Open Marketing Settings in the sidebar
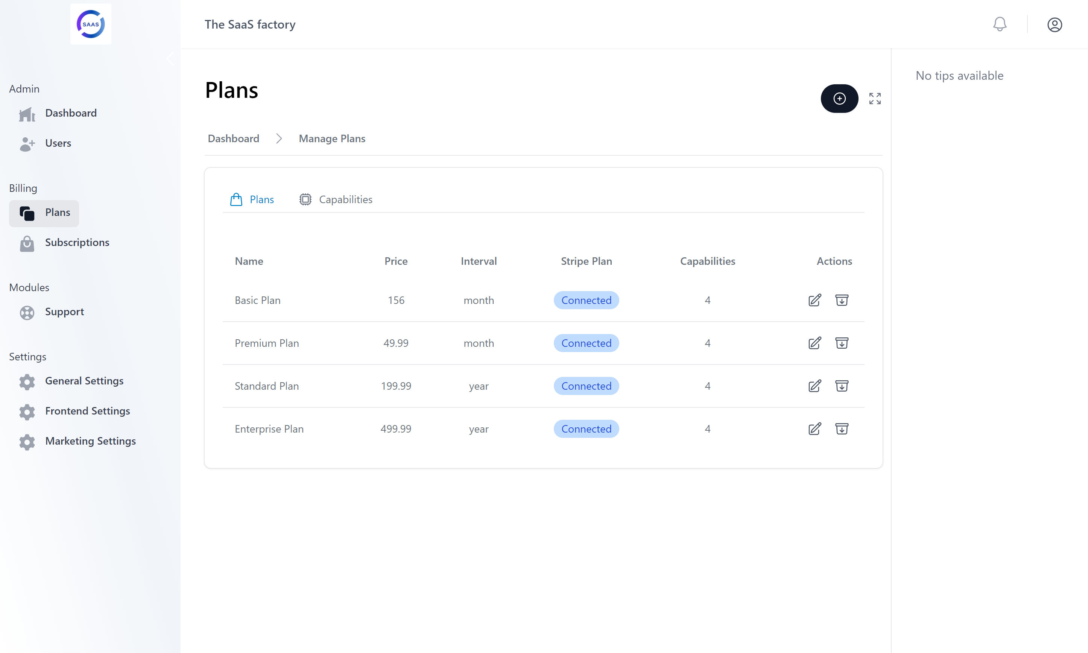This screenshot has height=653, width=1088. coord(90,441)
